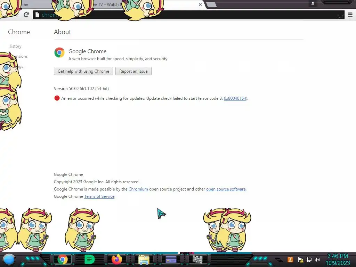Open the green notes app in taskbar
The width and height of the screenshot is (356, 267).
coord(89,259)
